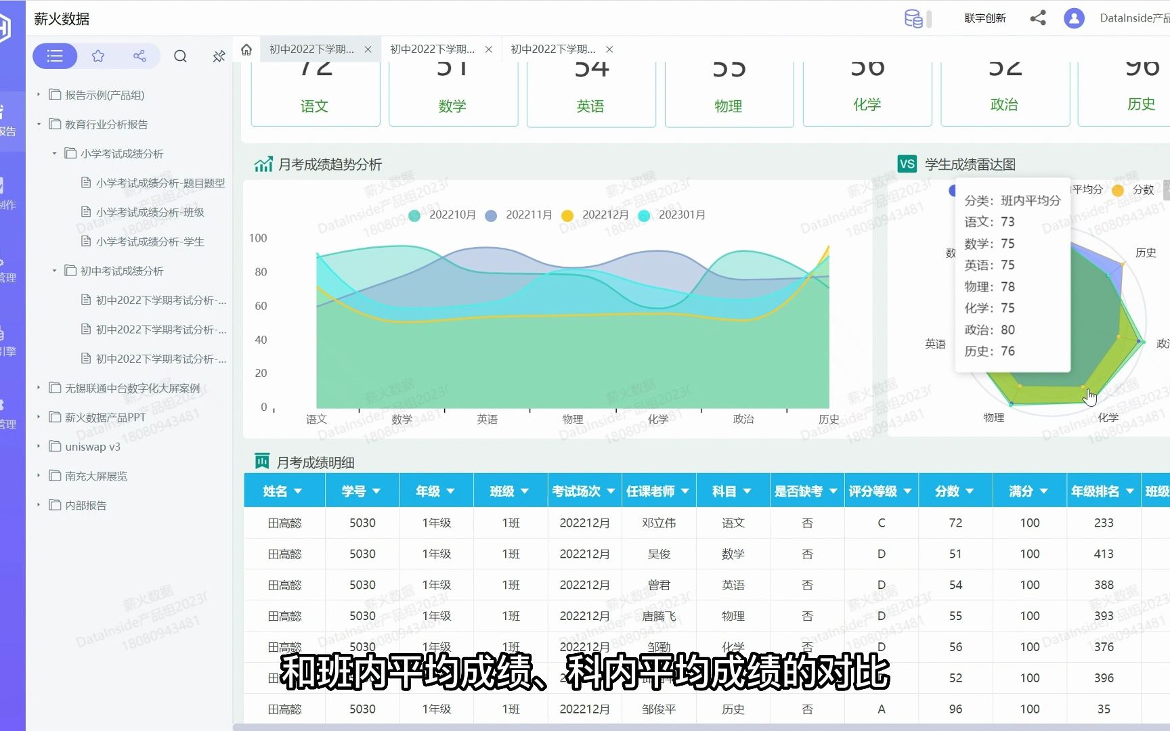Open the database icon in the header
This screenshot has width=1170, height=731.
(913, 18)
